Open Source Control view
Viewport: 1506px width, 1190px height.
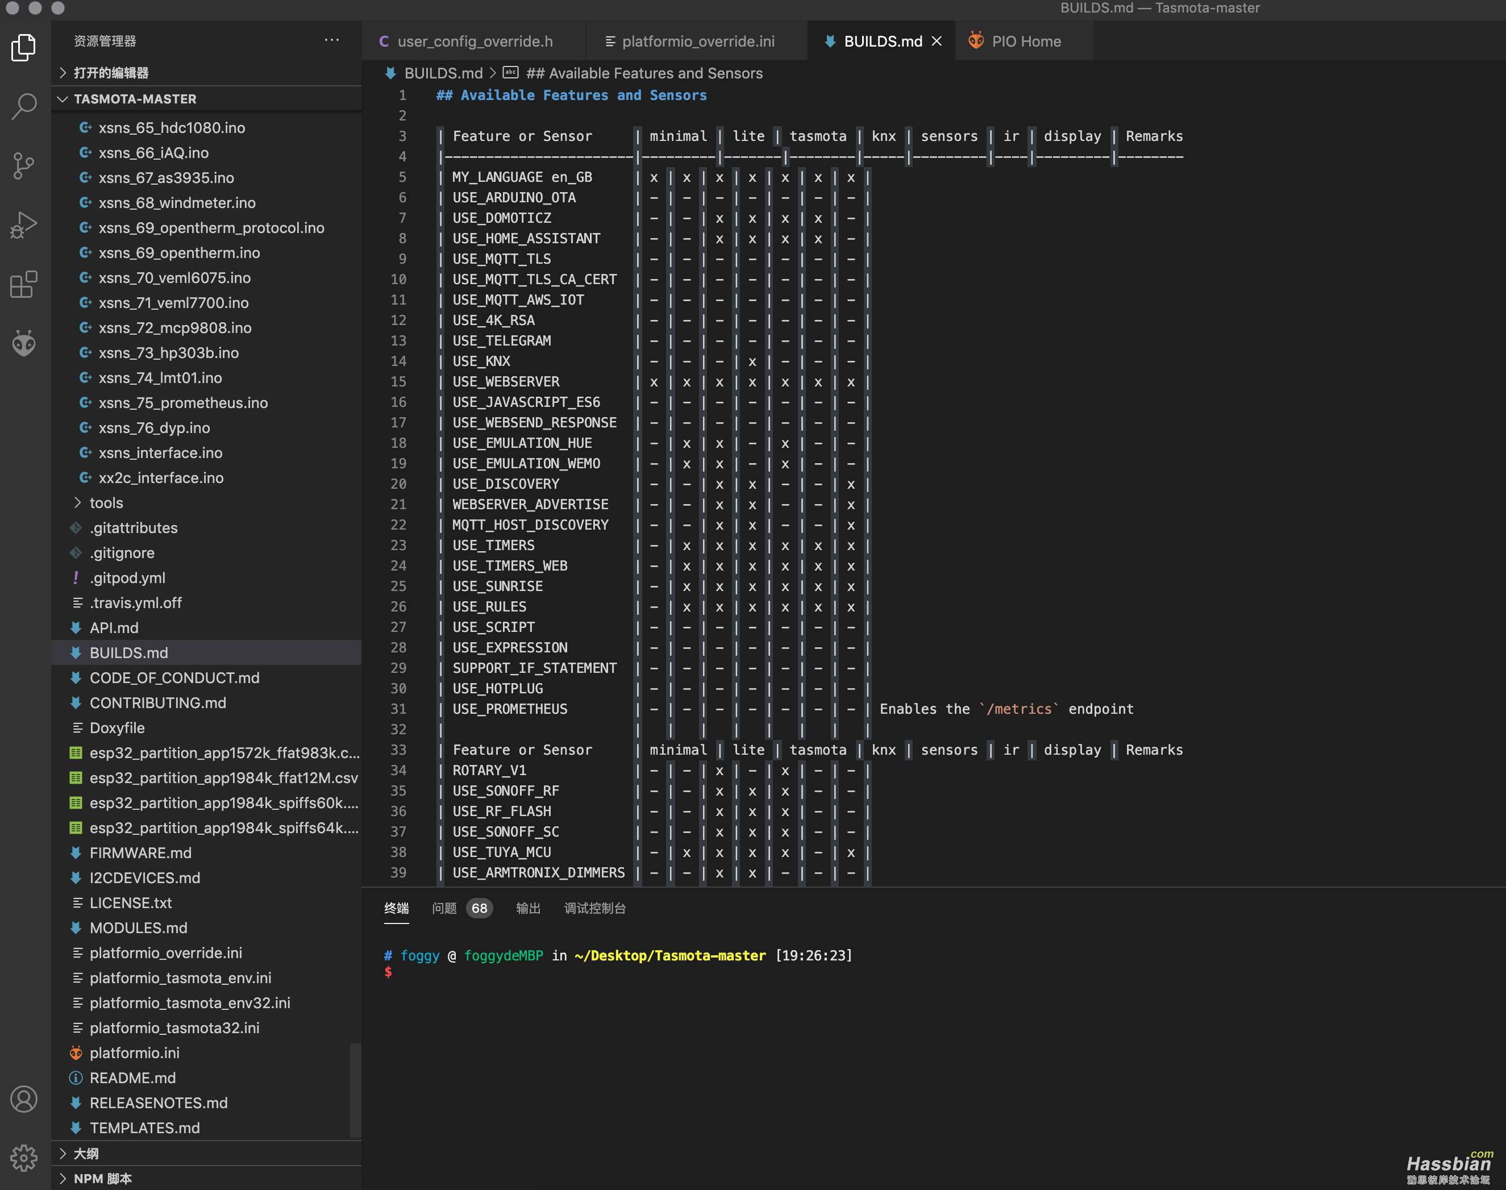pos(24,166)
